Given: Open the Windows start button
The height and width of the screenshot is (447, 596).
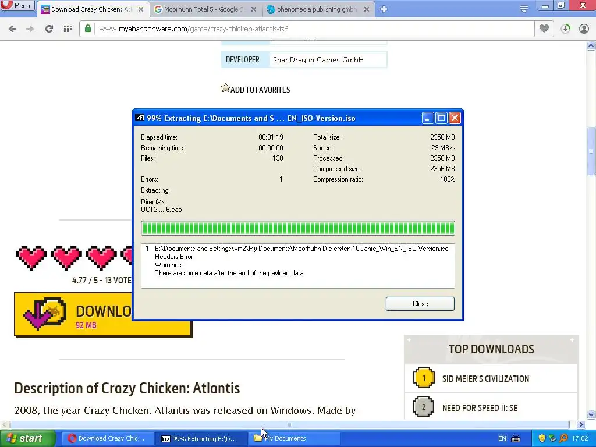Looking at the screenshot, I should click(x=28, y=438).
